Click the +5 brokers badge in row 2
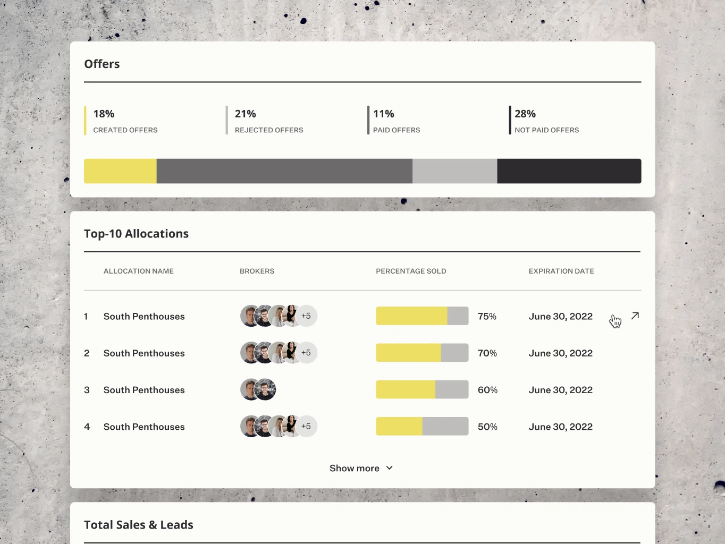 tap(306, 352)
